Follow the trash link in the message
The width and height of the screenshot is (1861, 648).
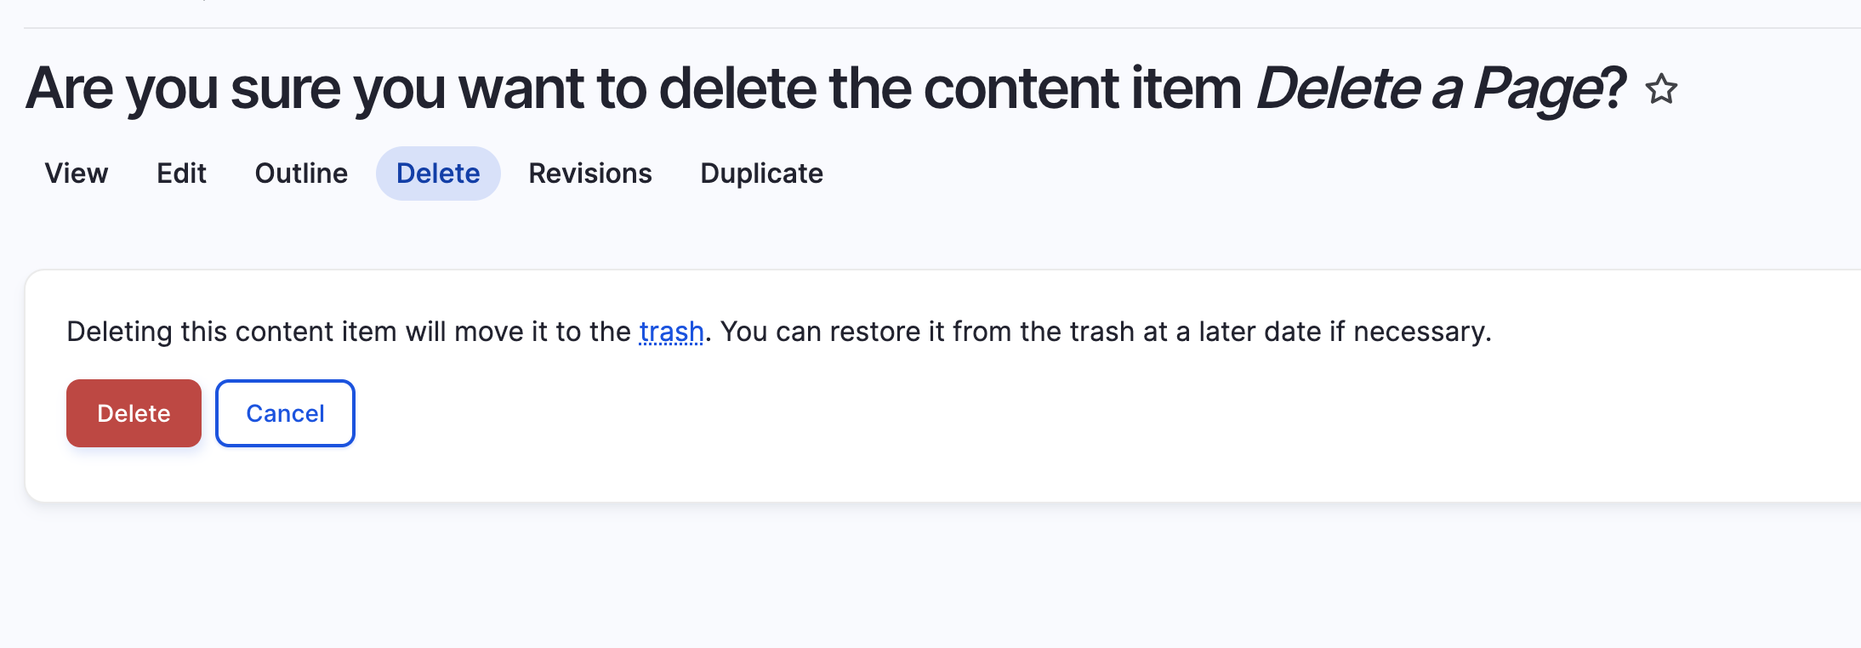[671, 332]
